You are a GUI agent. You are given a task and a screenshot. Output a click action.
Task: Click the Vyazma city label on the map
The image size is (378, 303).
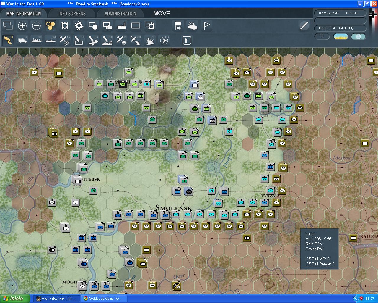pos(271,196)
